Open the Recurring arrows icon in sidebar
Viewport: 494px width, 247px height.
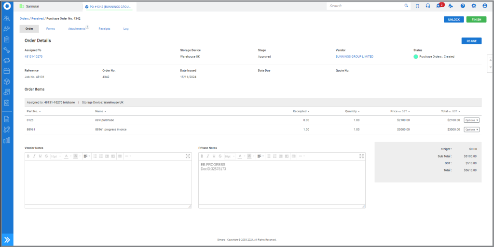point(7,60)
